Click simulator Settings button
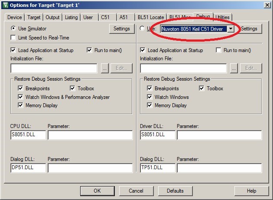 coord(121,29)
